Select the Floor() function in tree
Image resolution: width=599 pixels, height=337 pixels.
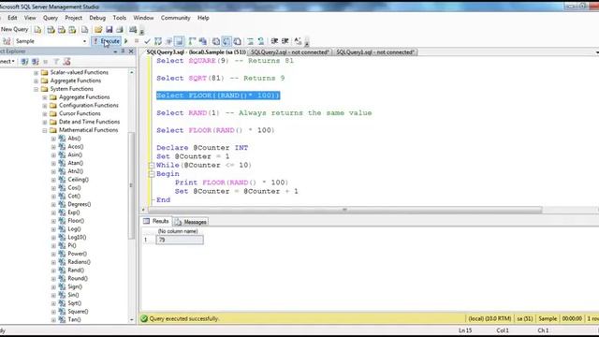(76, 221)
